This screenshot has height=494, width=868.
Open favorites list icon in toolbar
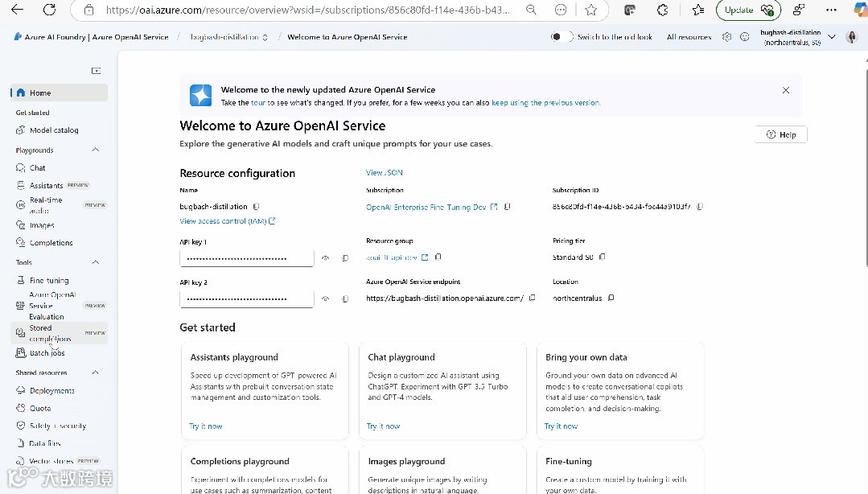point(698,10)
